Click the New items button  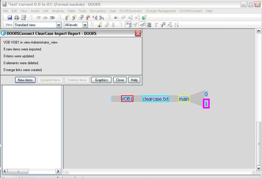pyautogui.click(x=25, y=80)
